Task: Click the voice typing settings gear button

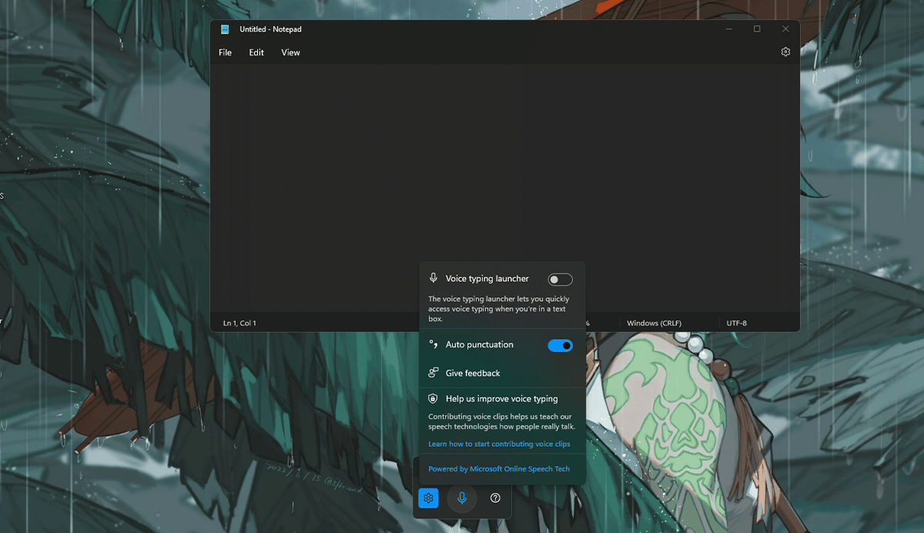Action: pyautogui.click(x=428, y=498)
